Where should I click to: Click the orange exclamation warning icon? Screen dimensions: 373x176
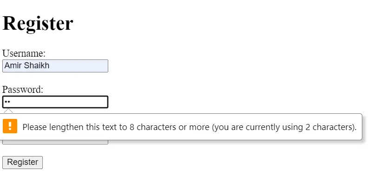10,126
